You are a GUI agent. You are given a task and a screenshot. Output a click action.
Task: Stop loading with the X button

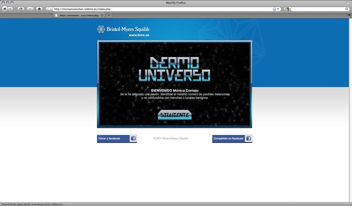point(30,9)
